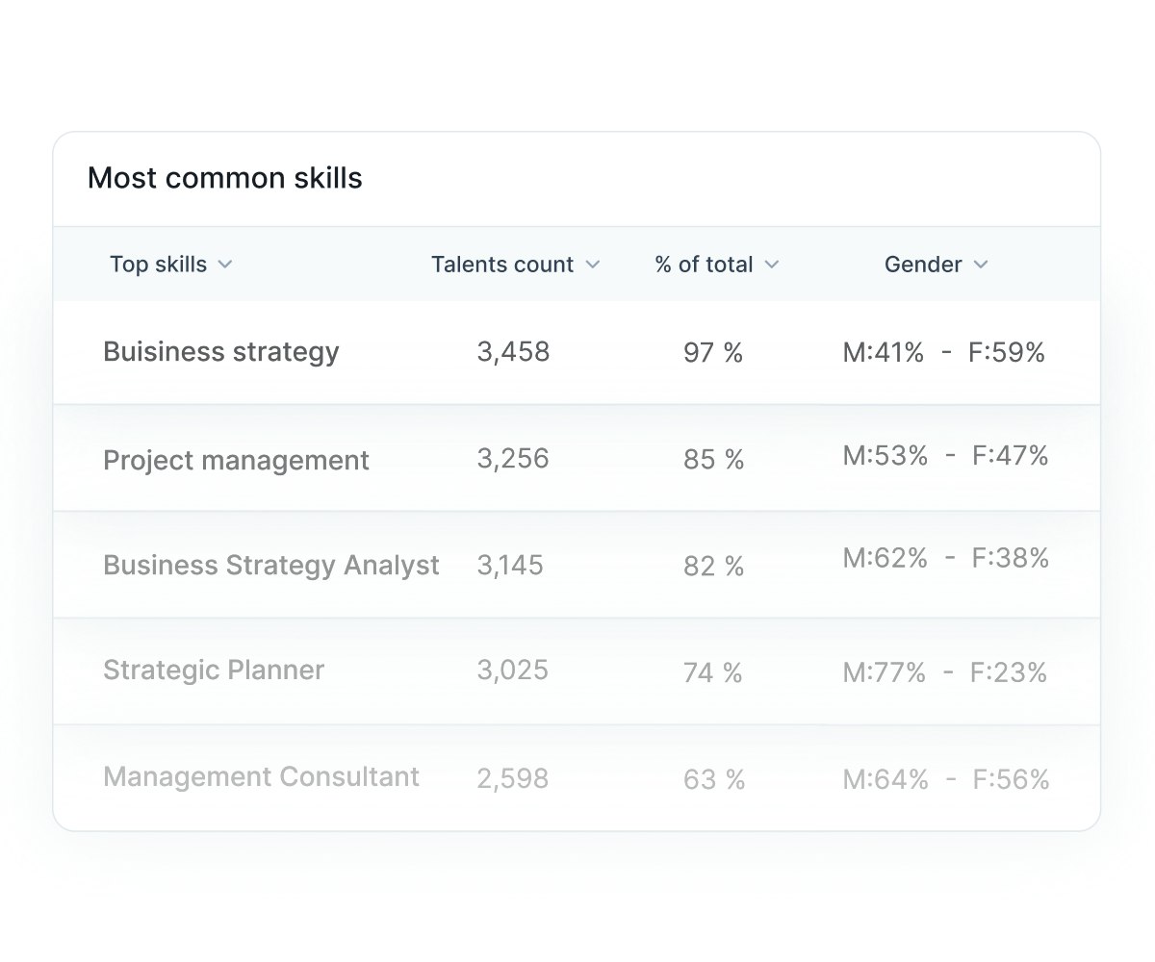Click the M:41% - F:59% gender split
The image size is (1155, 962).
point(943,353)
